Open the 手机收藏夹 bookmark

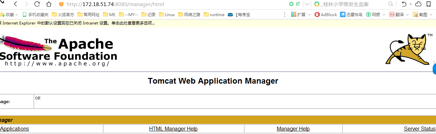pyautogui.click(x=35, y=15)
